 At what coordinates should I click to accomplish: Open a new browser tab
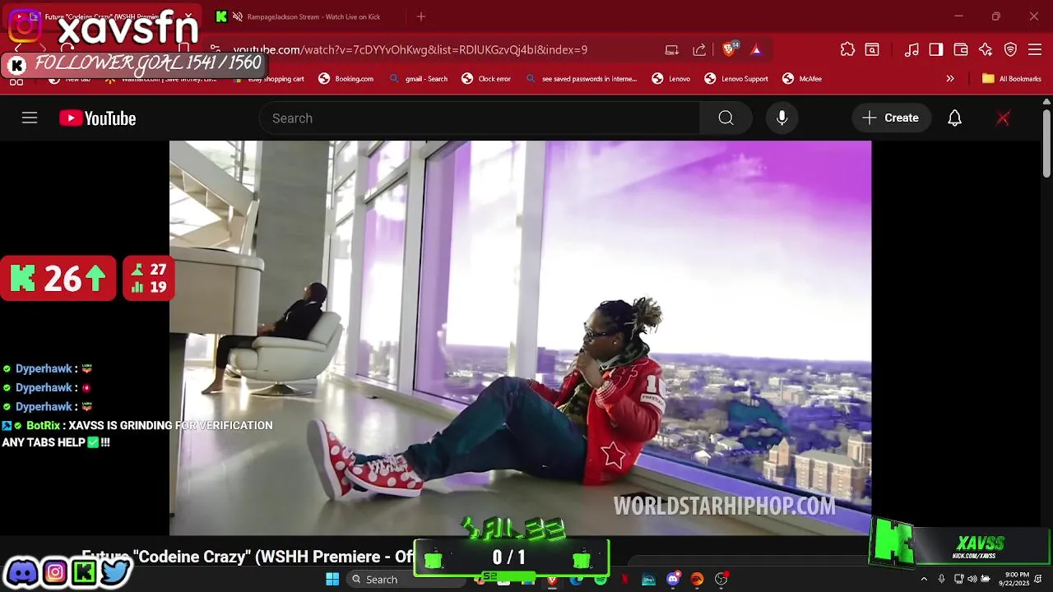pos(421,16)
